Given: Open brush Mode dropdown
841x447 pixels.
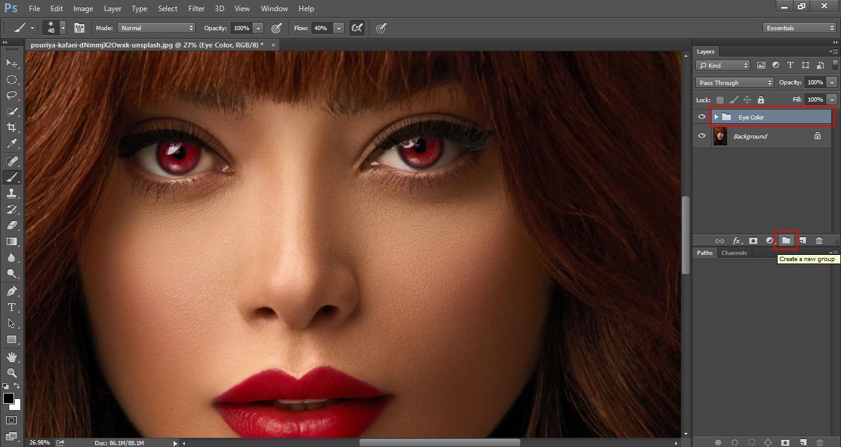Looking at the screenshot, I should (x=157, y=28).
